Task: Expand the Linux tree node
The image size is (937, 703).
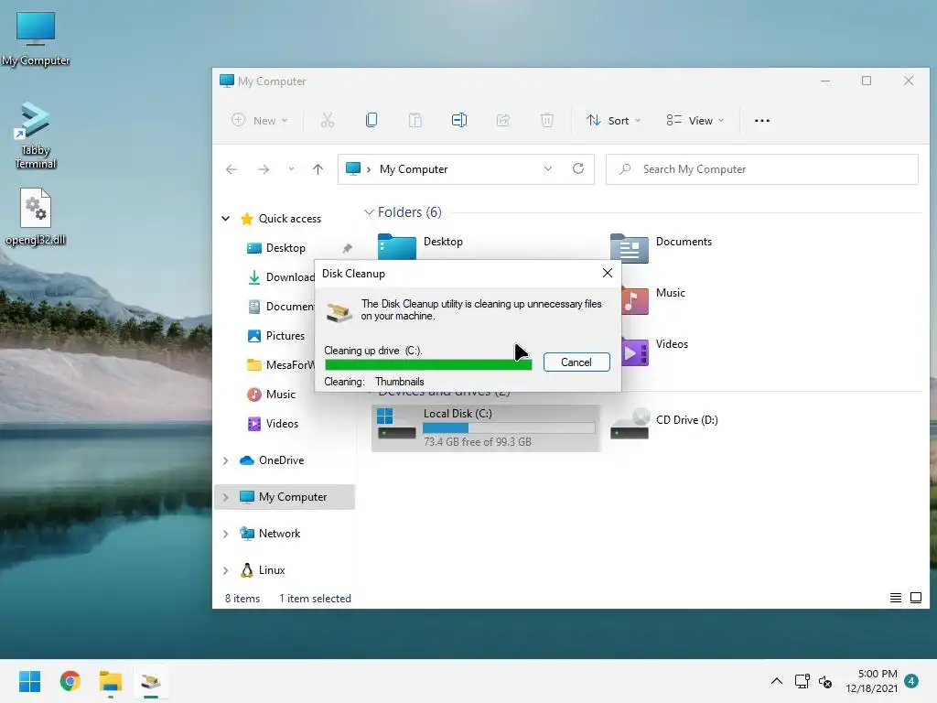Action: tap(226, 570)
